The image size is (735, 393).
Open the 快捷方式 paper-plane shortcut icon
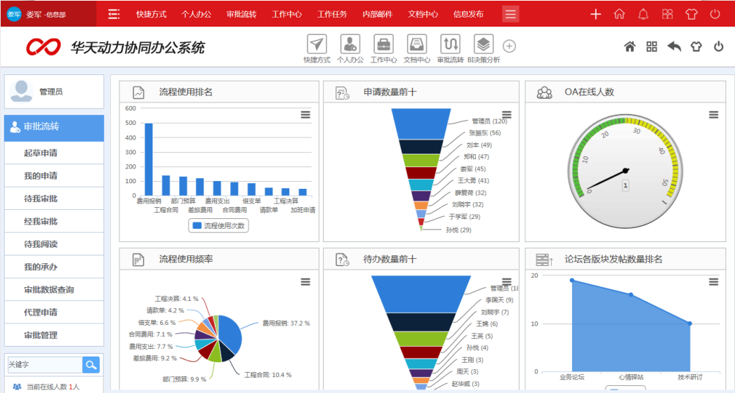click(317, 44)
